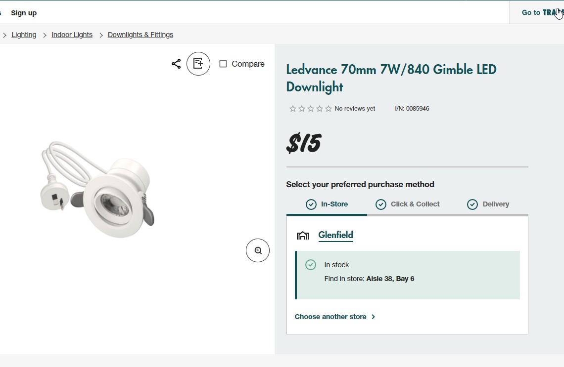Switch to the Click & Collect tab

pos(415,204)
